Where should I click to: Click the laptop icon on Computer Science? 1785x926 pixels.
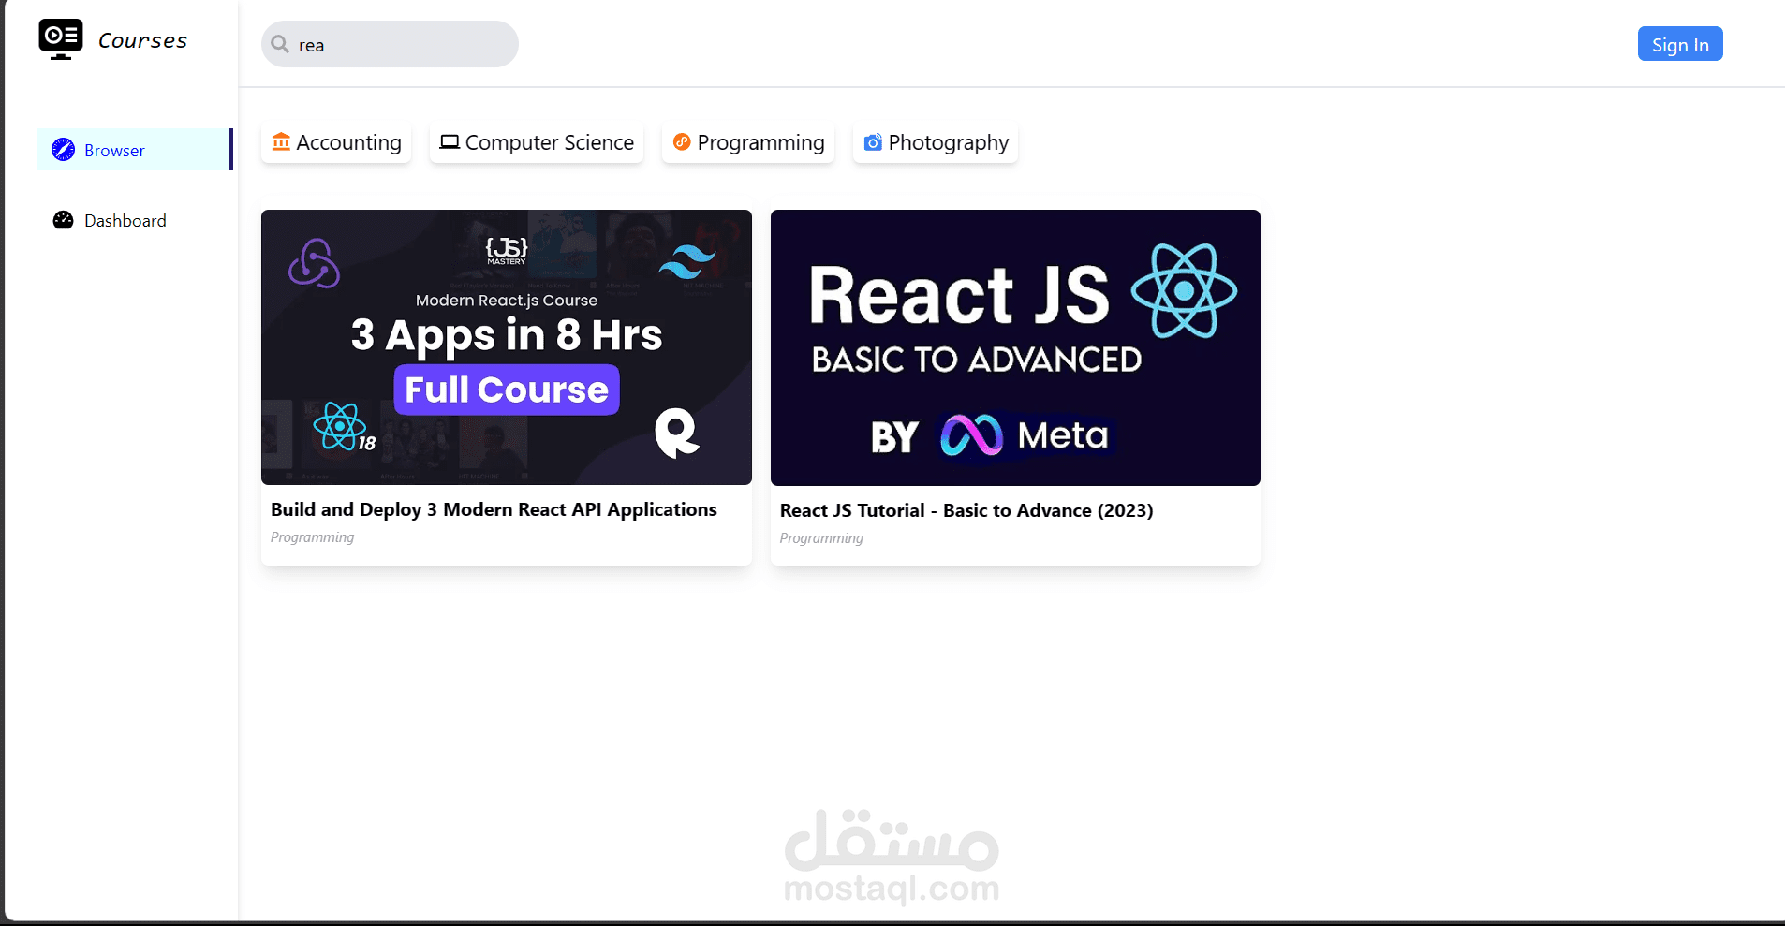[450, 142]
